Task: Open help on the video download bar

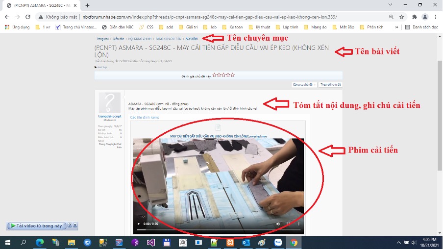Action: (70, 225)
